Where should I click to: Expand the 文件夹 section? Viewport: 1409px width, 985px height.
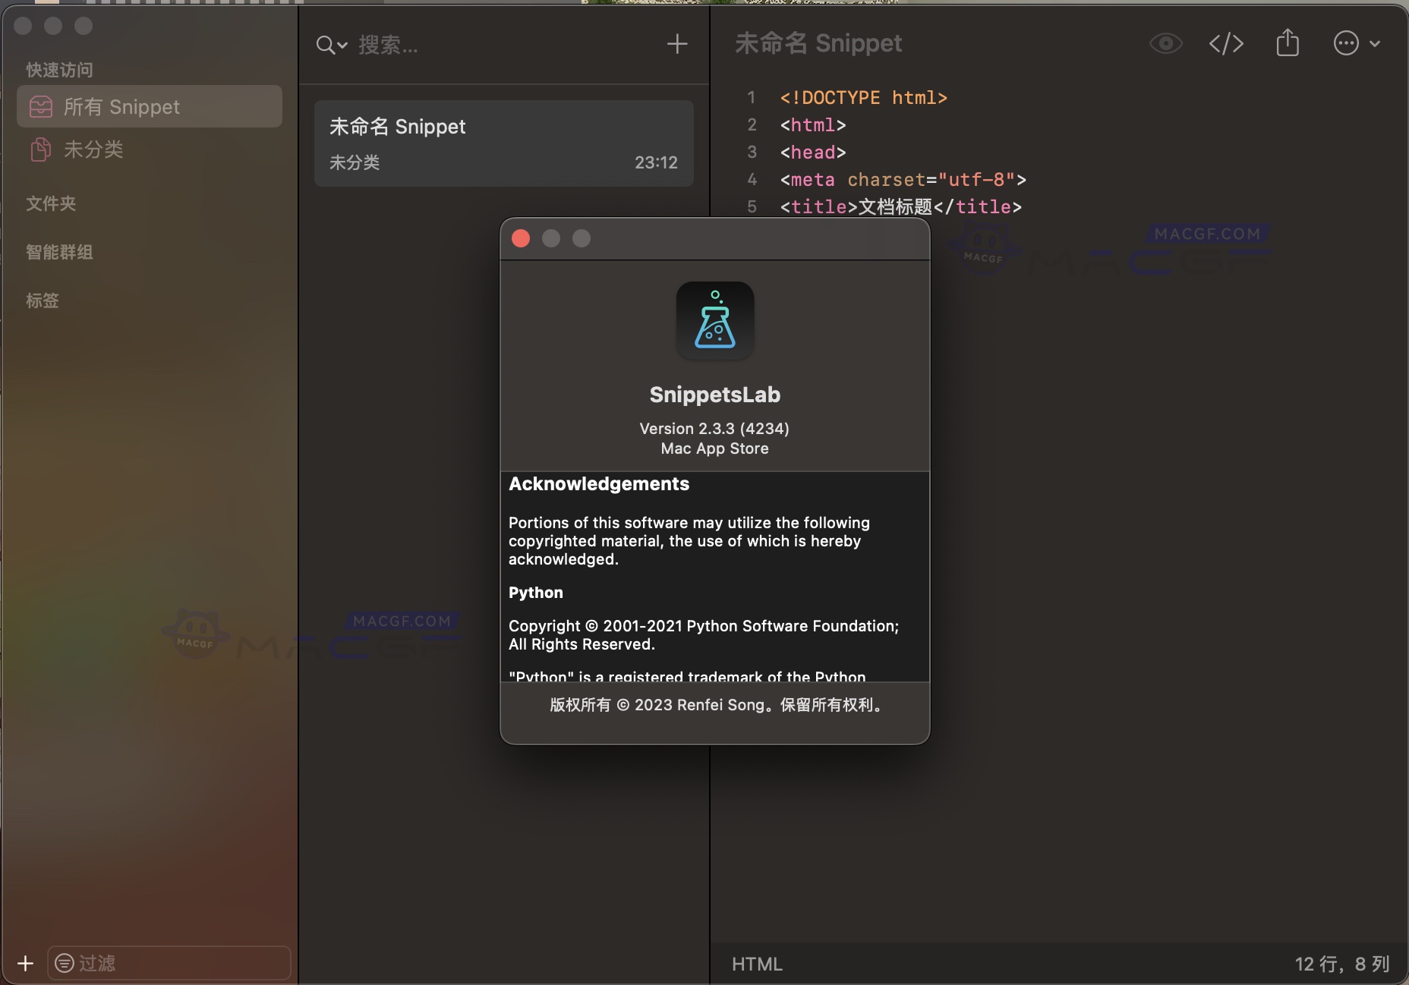click(51, 203)
